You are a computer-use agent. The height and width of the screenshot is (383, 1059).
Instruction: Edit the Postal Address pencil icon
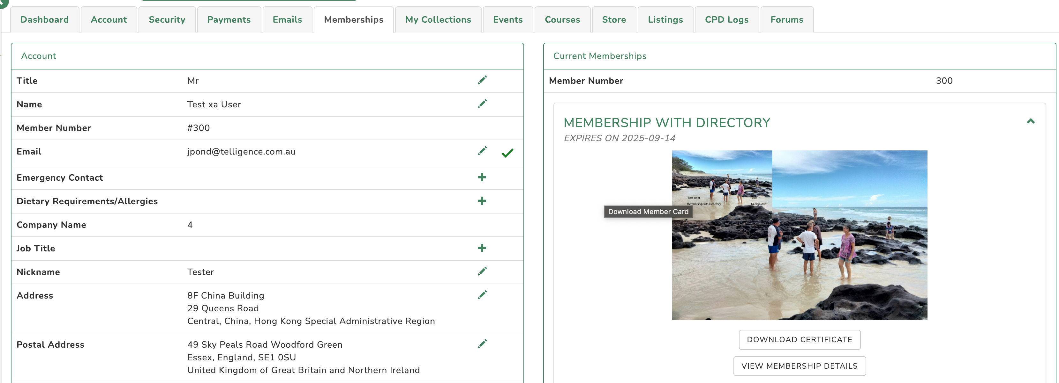(482, 344)
